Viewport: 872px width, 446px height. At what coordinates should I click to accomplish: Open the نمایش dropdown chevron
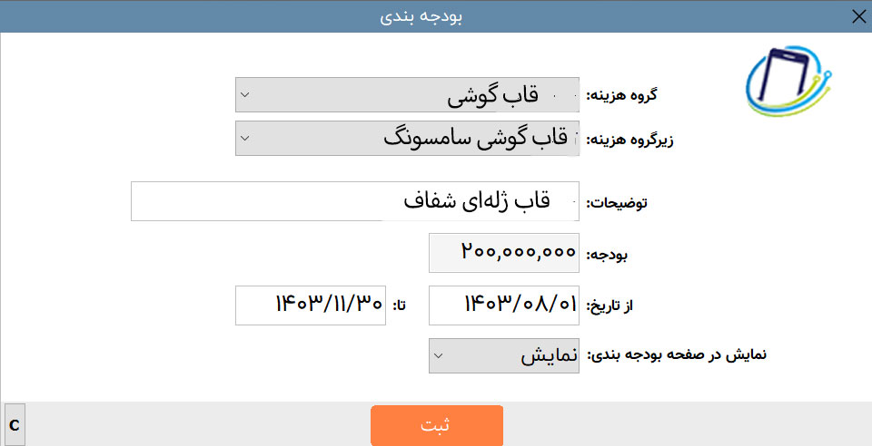(x=438, y=355)
